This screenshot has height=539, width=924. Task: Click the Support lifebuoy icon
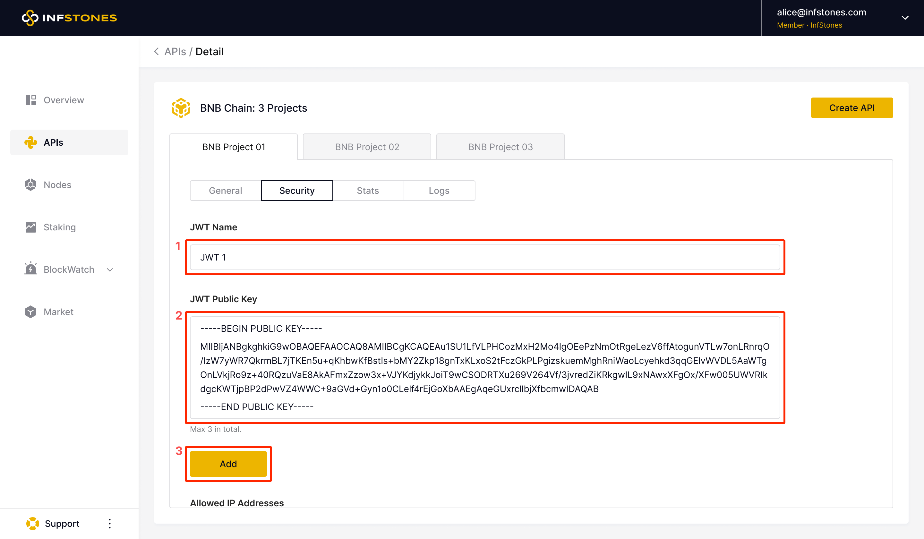click(33, 523)
